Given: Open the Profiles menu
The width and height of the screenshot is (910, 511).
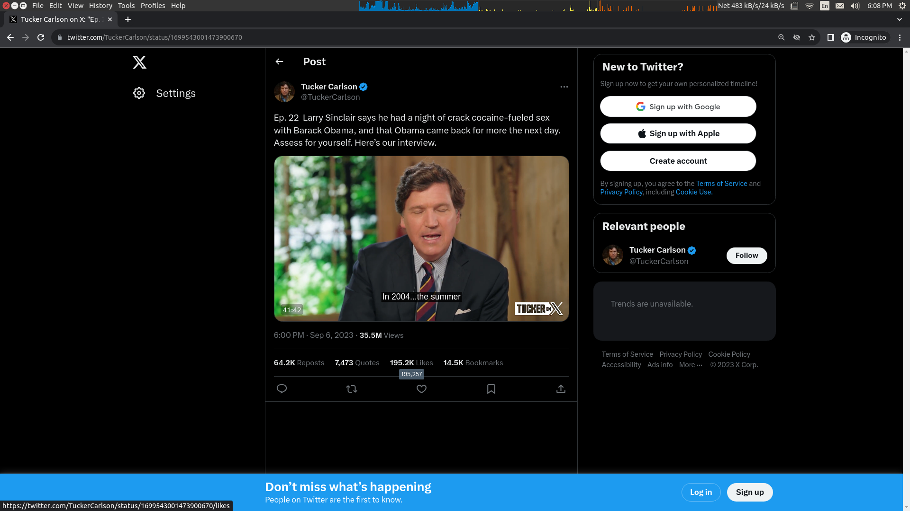Looking at the screenshot, I should (x=153, y=6).
